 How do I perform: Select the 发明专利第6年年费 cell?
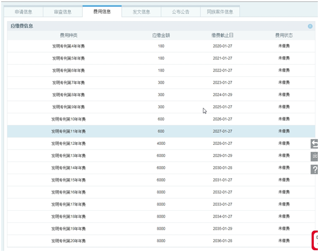[69, 70]
